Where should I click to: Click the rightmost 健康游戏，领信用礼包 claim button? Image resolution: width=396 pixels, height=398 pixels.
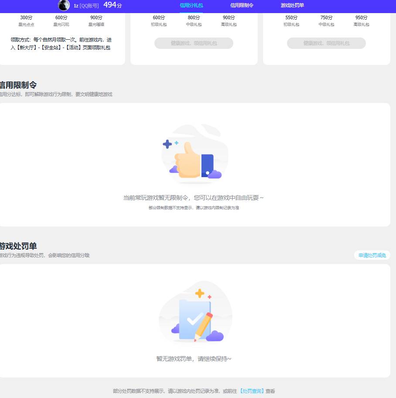click(326, 43)
